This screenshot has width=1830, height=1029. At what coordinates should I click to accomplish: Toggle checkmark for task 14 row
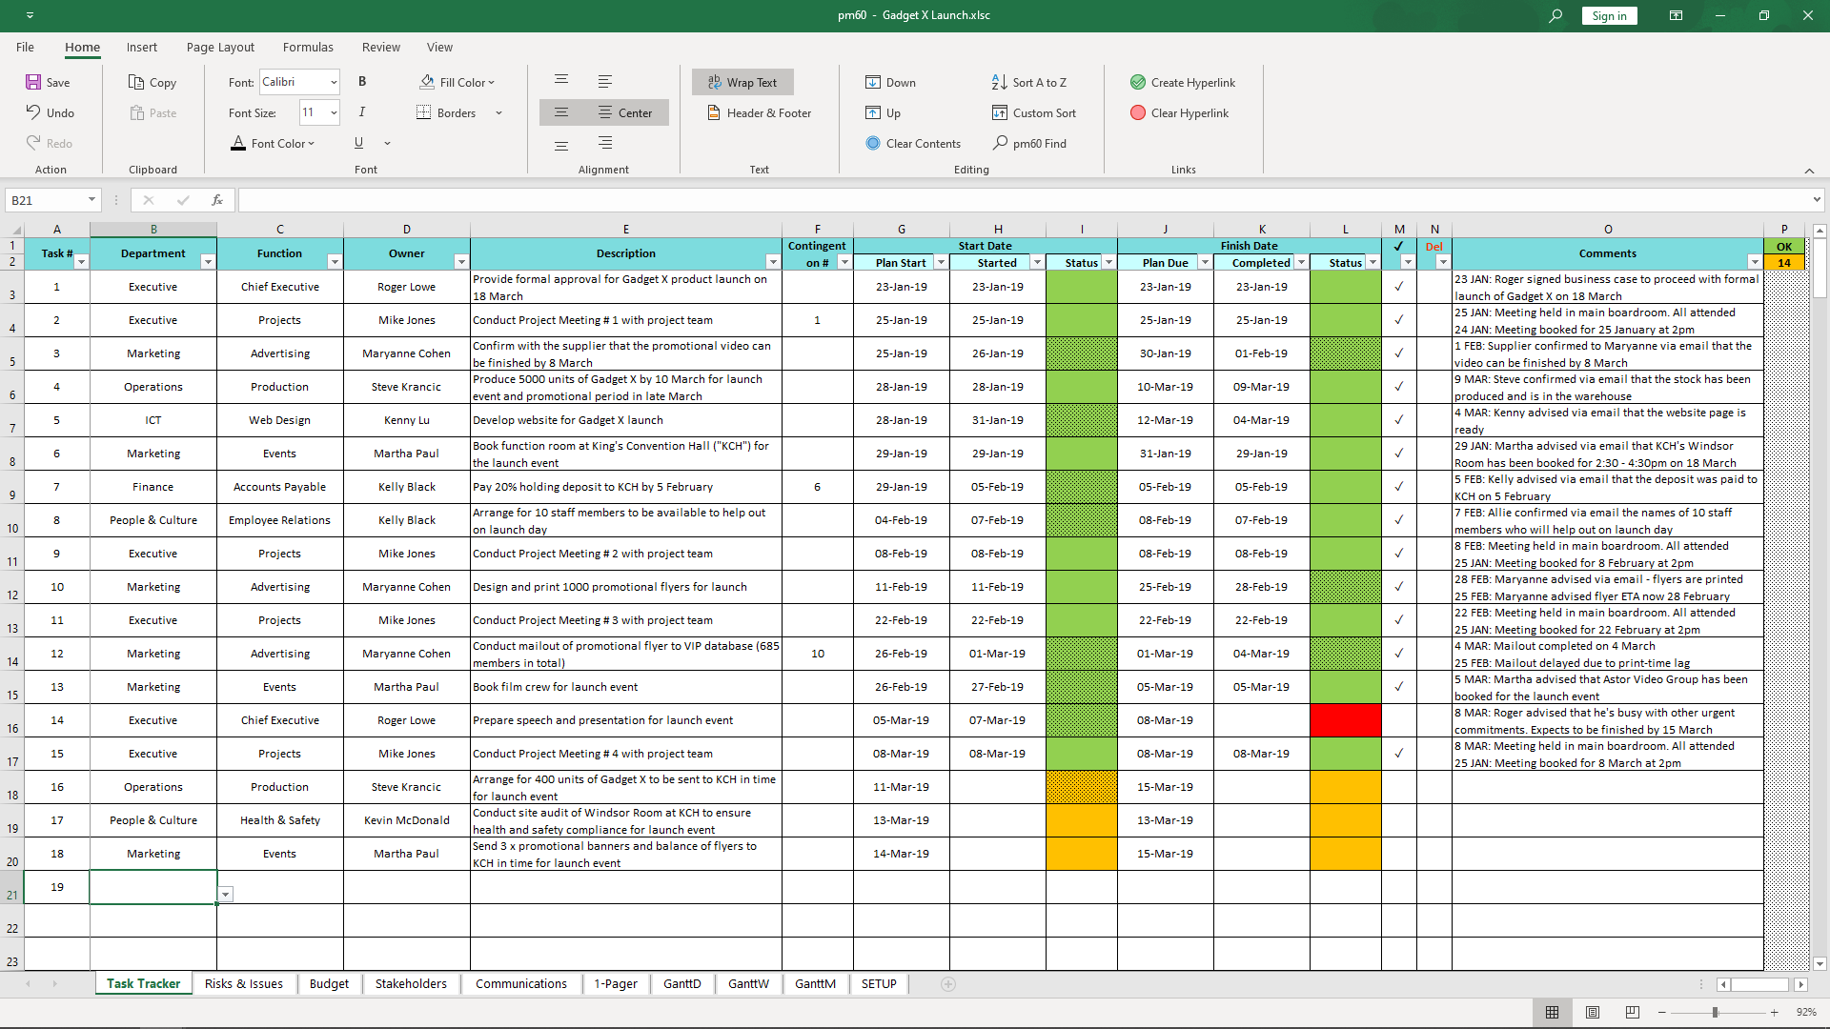pyautogui.click(x=1398, y=720)
